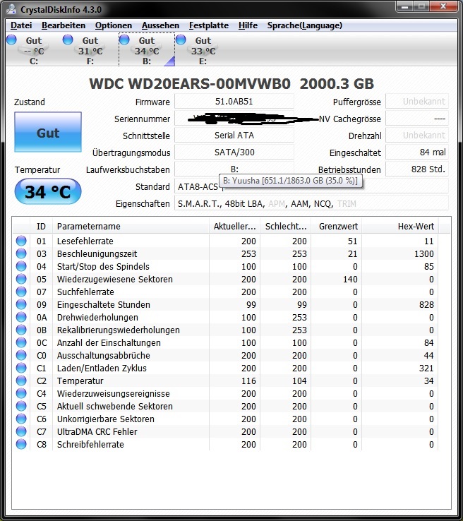Open the Optionen menu

click(113, 25)
